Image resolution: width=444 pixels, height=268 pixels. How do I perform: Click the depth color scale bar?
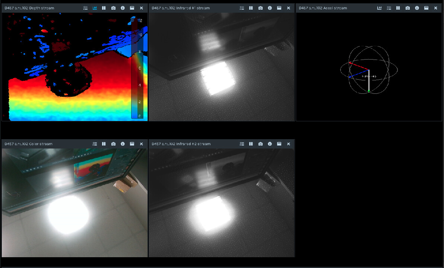point(137,68)
